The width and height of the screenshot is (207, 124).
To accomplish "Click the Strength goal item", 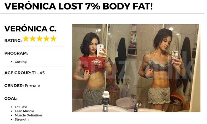I will (x=22, y=120).
